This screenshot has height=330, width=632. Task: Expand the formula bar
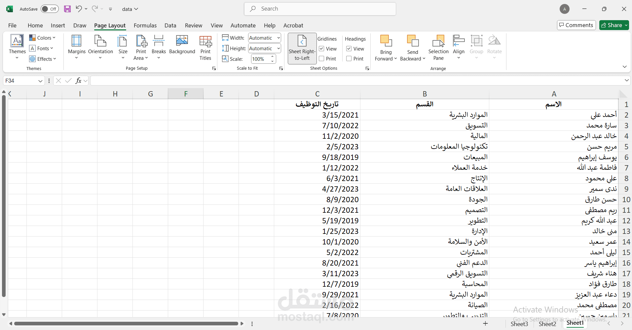626,80
